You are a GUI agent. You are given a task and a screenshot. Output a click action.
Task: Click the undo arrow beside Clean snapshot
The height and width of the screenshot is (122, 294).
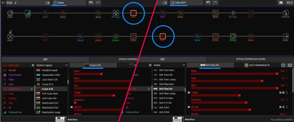90,3
